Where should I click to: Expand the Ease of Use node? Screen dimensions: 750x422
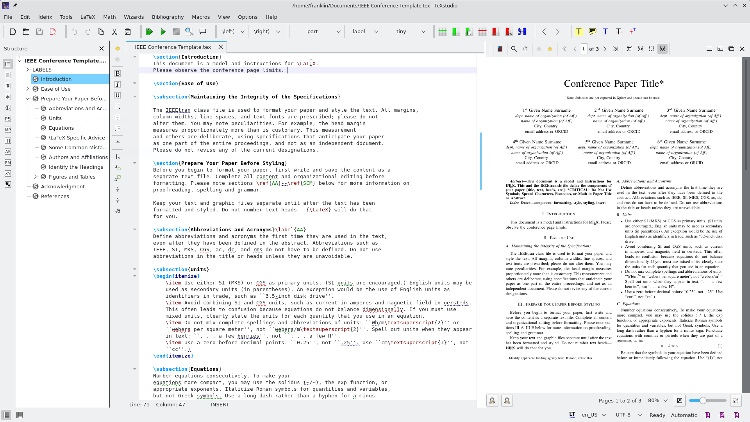(x=28, y=89)
